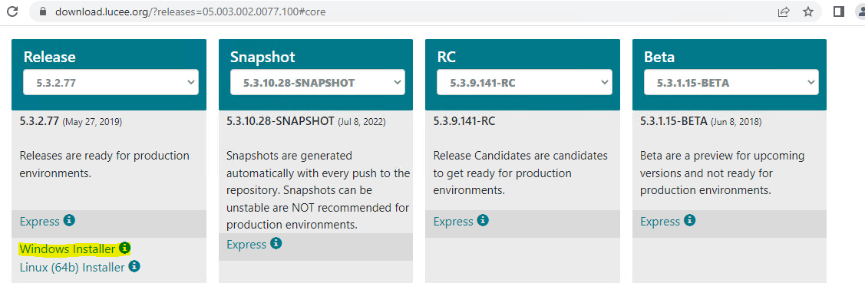Show info for Snapshot Express download
The width and height of the screenshot is (865, 283).
point(276,243)
